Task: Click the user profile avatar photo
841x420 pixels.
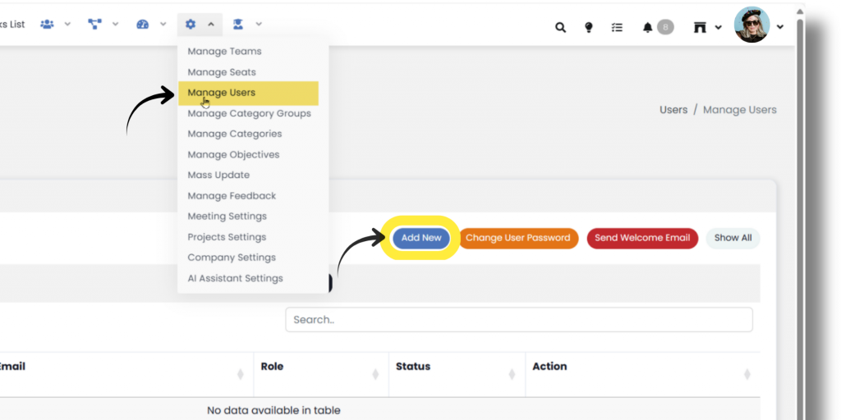Action: (751, 25)
